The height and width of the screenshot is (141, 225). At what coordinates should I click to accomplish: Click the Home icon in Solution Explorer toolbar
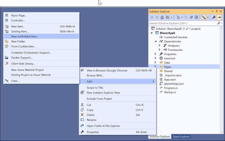tap(162, 17)
